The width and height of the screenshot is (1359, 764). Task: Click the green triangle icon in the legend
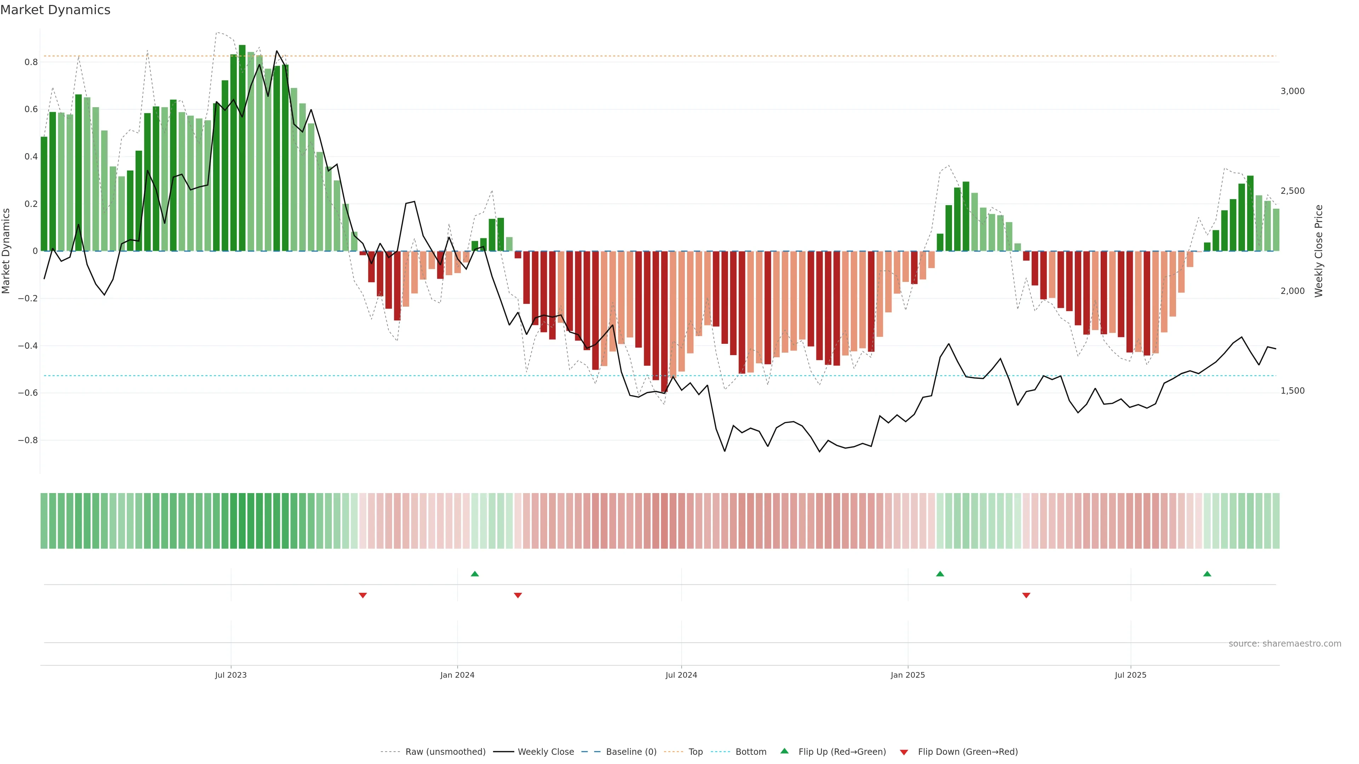[784, 751]
